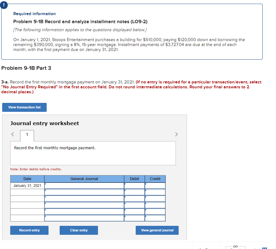
Task: Click Debit cell in fifth row
Action: coord(134,212)
